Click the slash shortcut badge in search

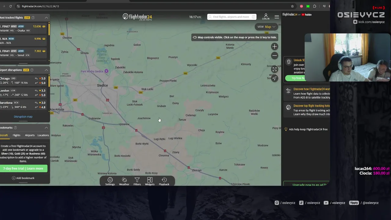coord(254,17)
